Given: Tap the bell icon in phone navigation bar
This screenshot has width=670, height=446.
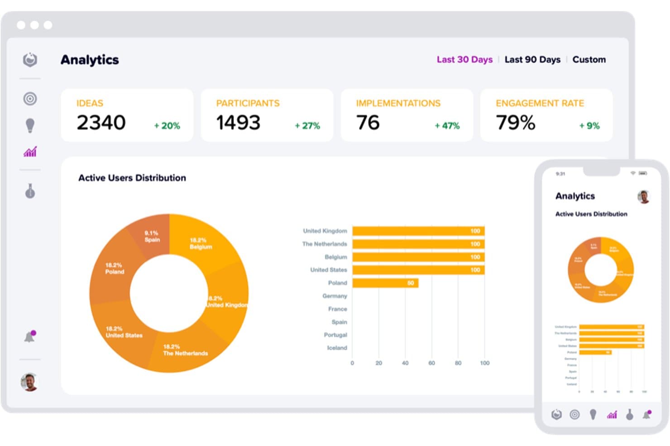Looking at the screenshot, I should 647,414.
